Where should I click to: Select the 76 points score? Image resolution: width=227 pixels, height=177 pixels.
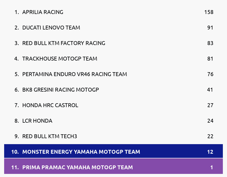[210, 74]
